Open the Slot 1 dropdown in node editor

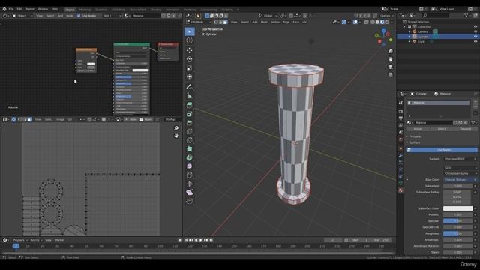pyautogui.click(x=112, y=16)
